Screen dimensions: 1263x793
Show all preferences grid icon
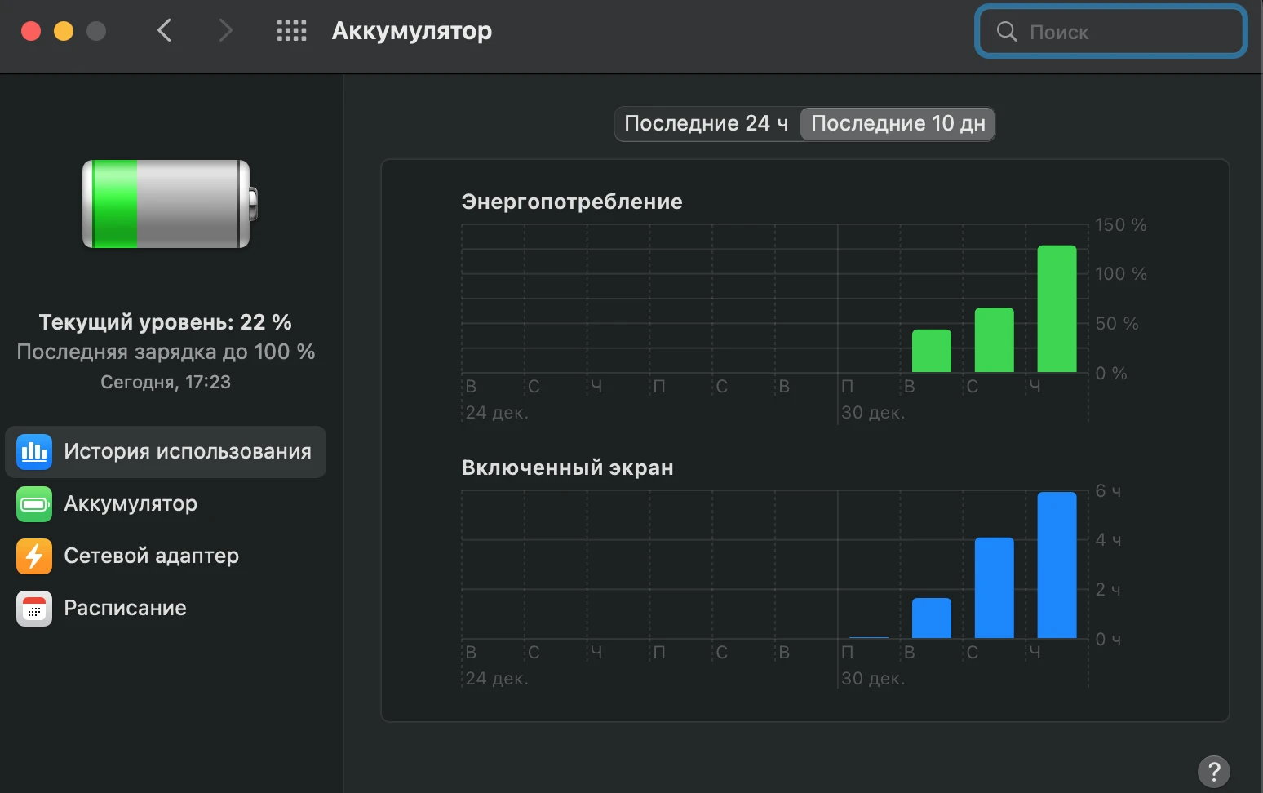[291, 31]
